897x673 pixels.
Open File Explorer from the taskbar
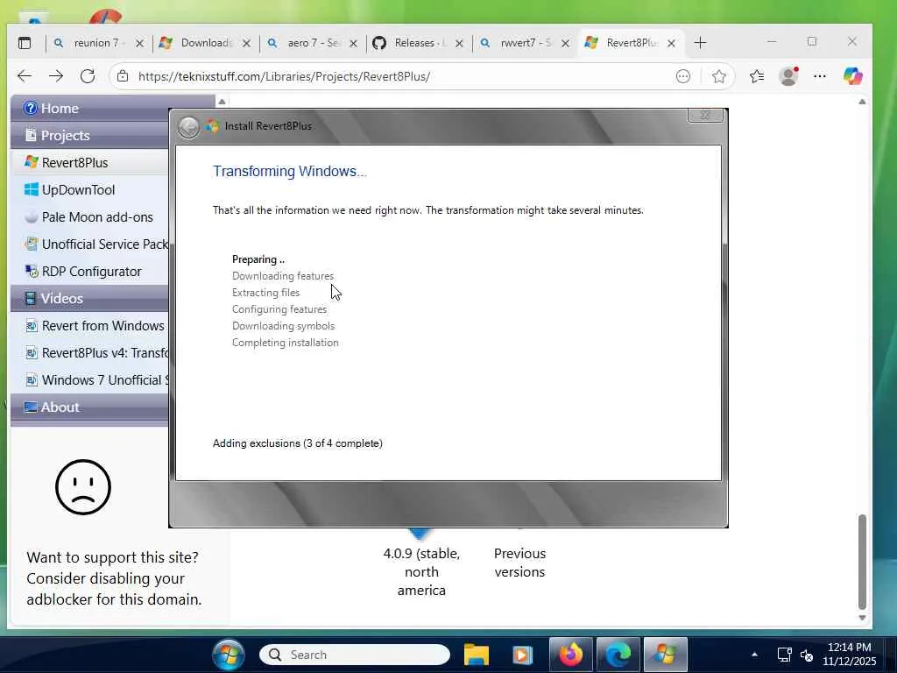[x=476, y=655]
